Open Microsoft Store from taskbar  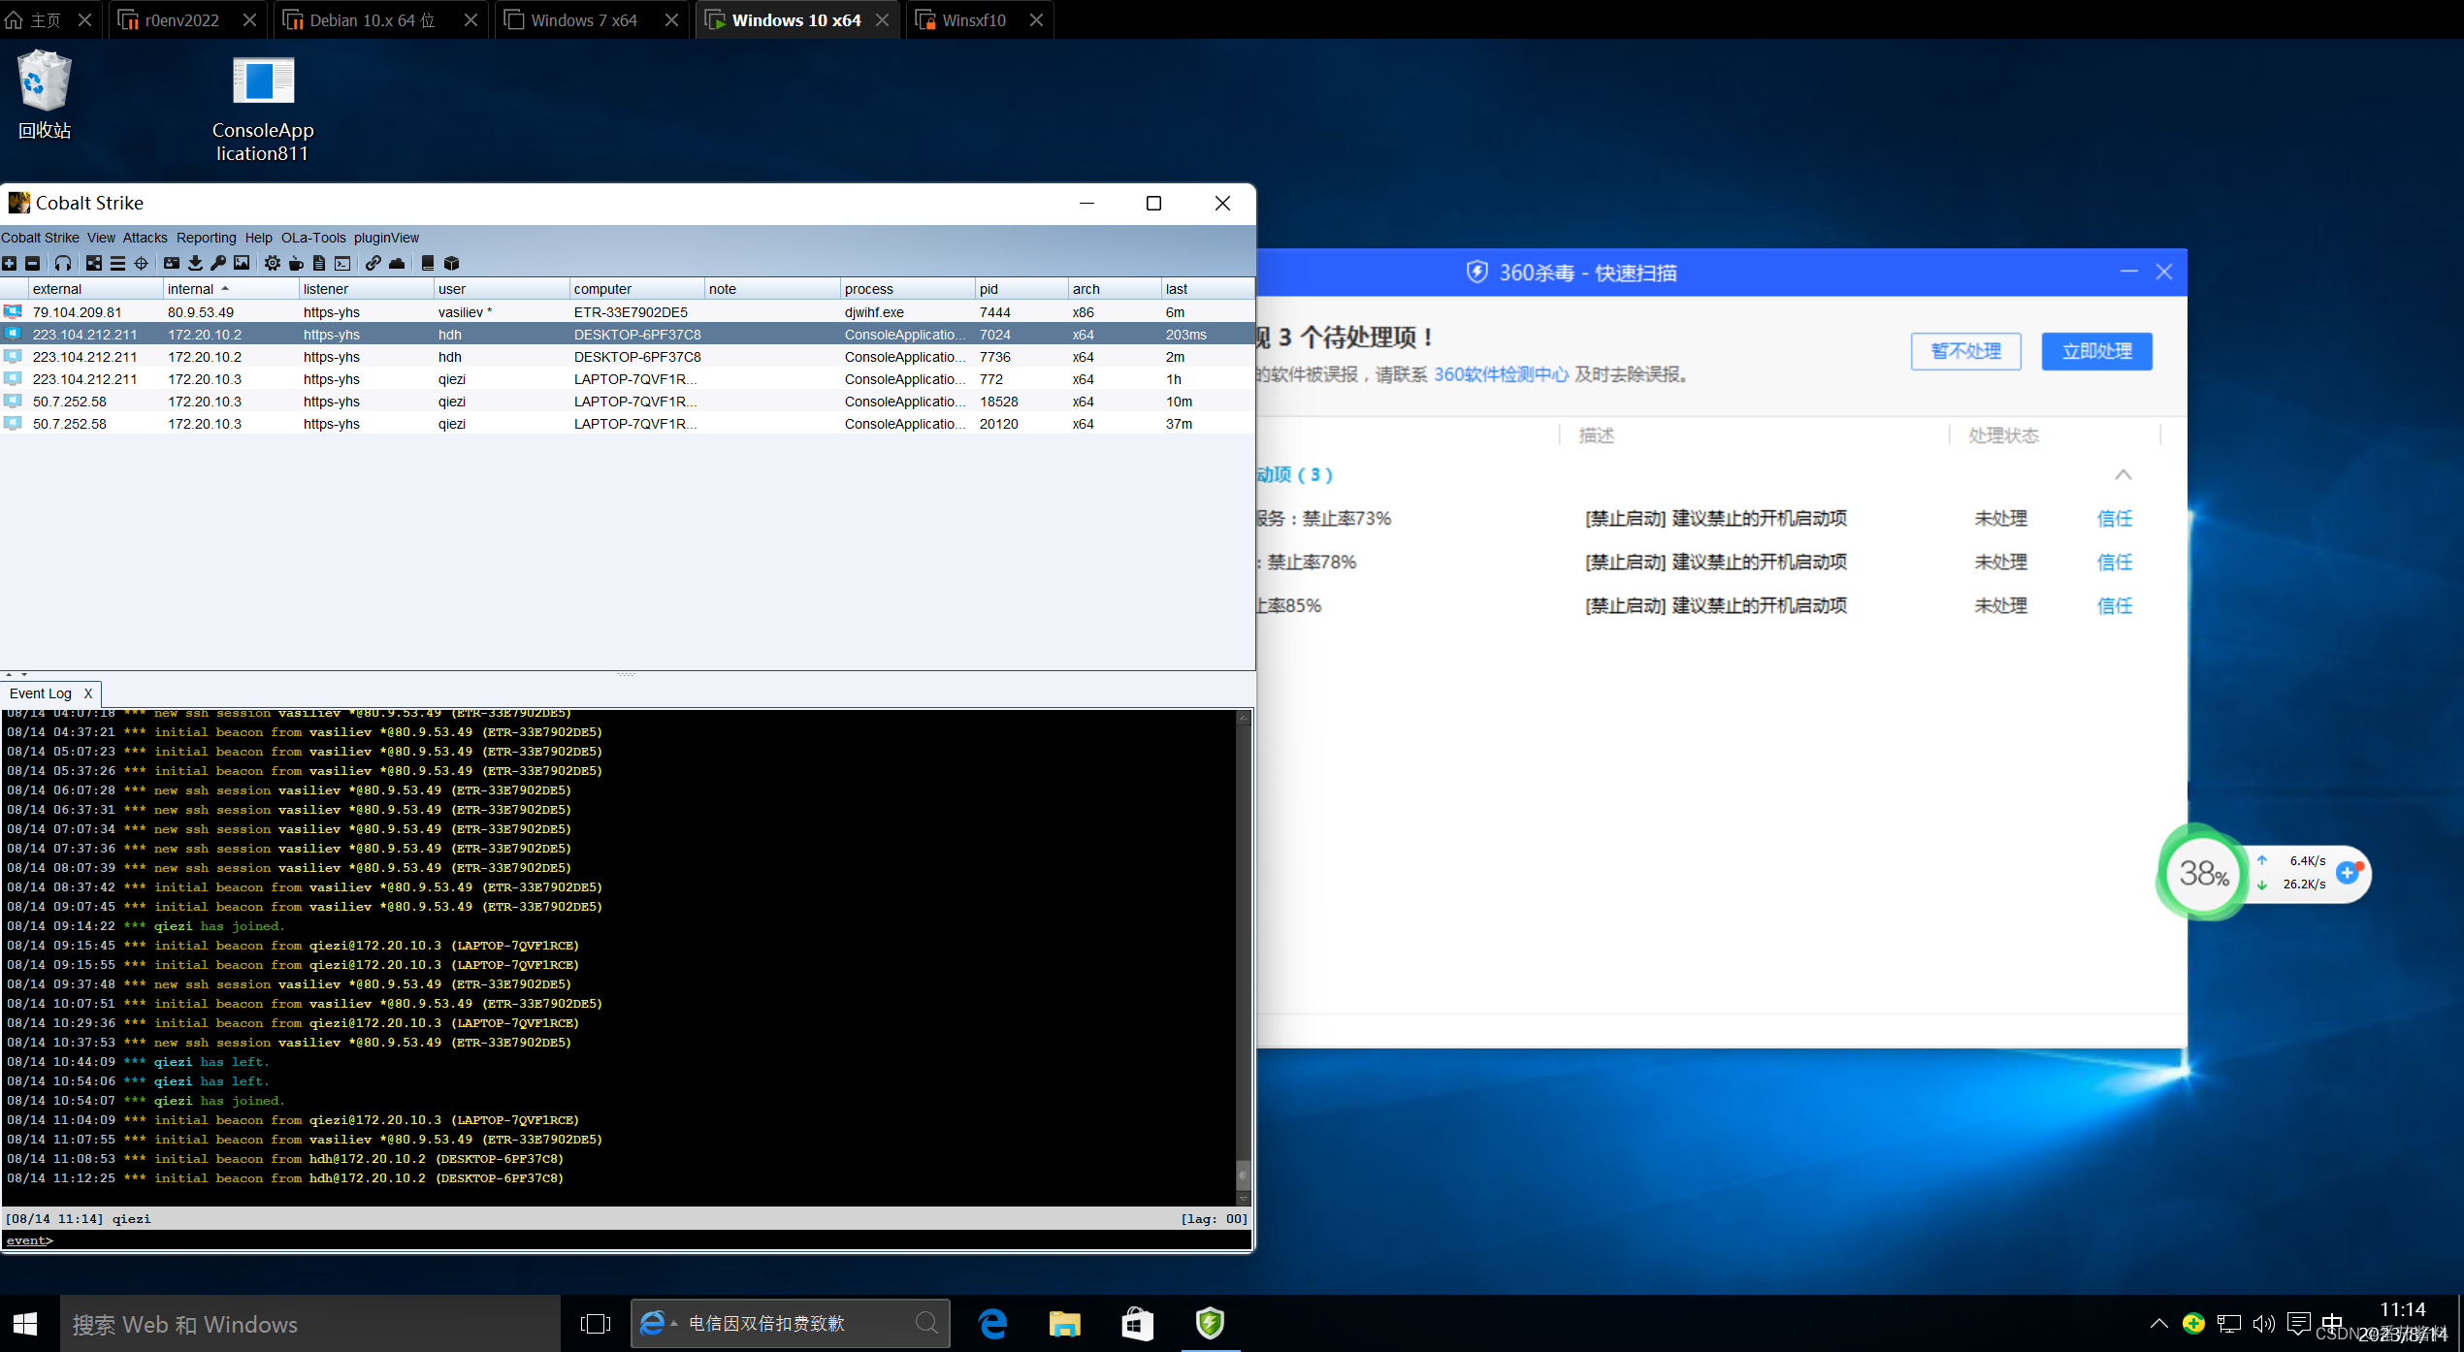click(1137, 1324)
